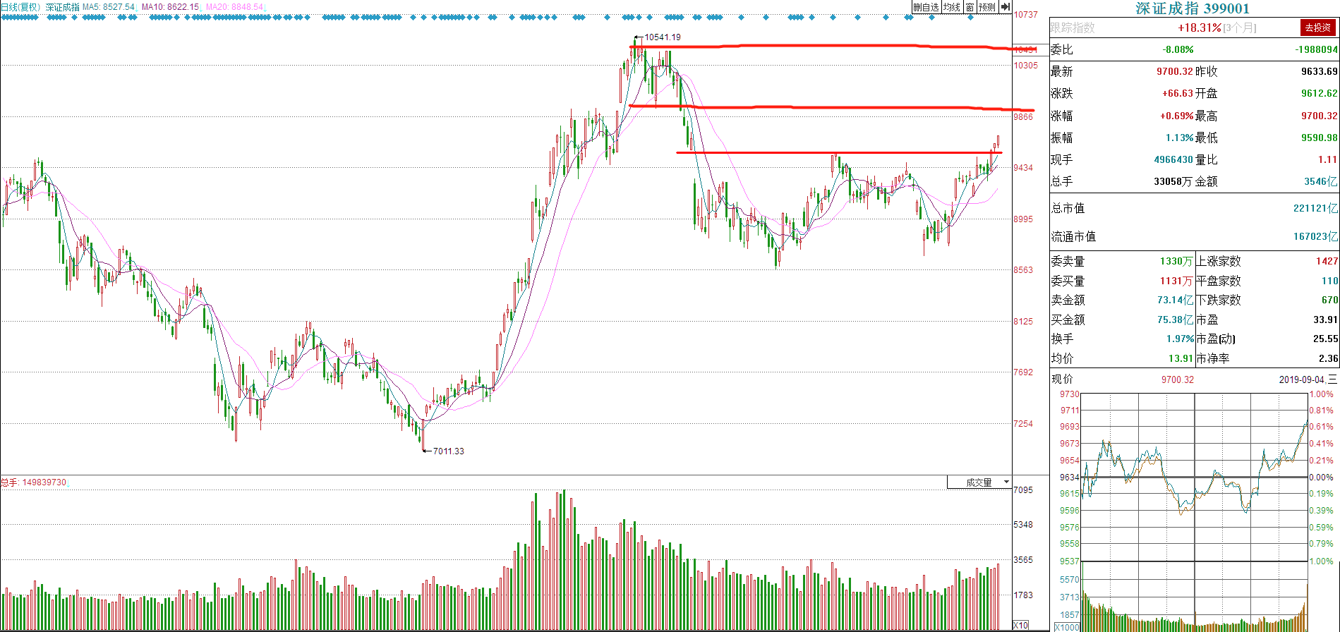The width and height of the screenshot is (1340, 632).
Task: Click the X10 volume scale label
Action: pos(1020,626)
